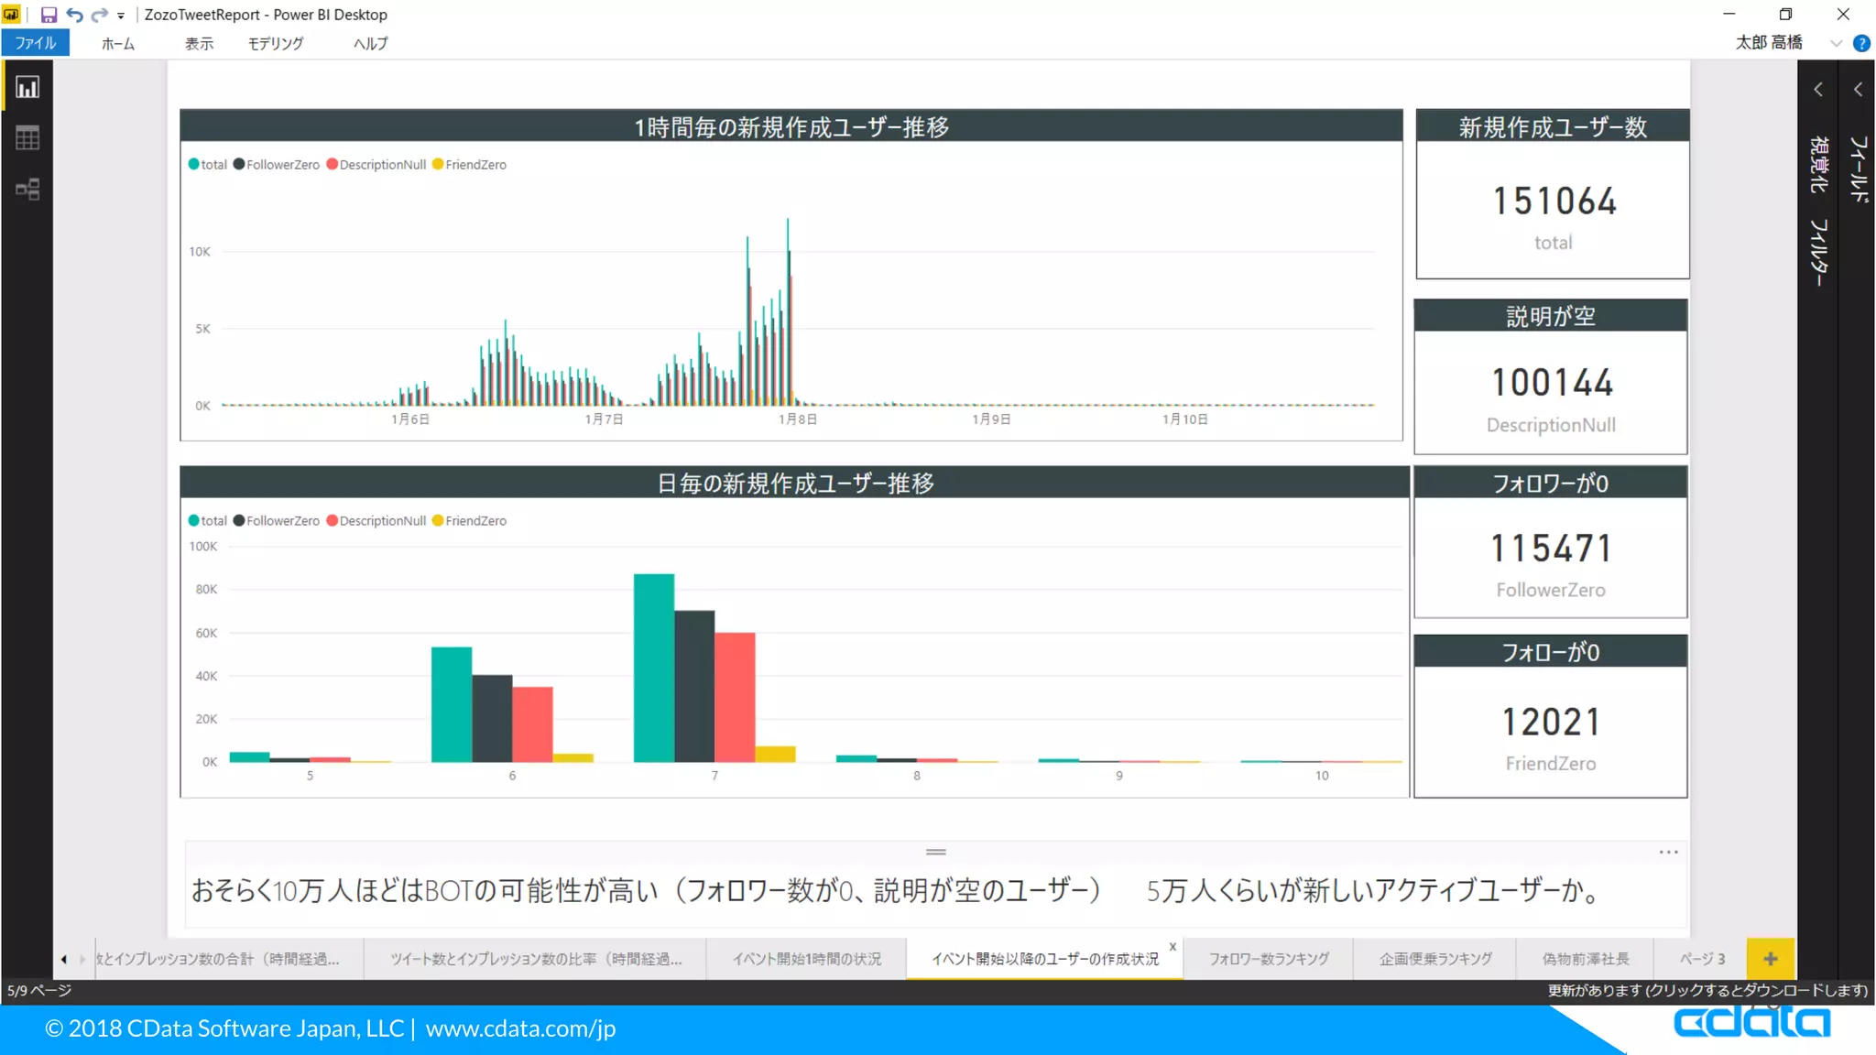Switch to 偽物前澤社長 page tab
The width and height of the screenshot is (1876, 1055).
click(x=1586, y=959)
